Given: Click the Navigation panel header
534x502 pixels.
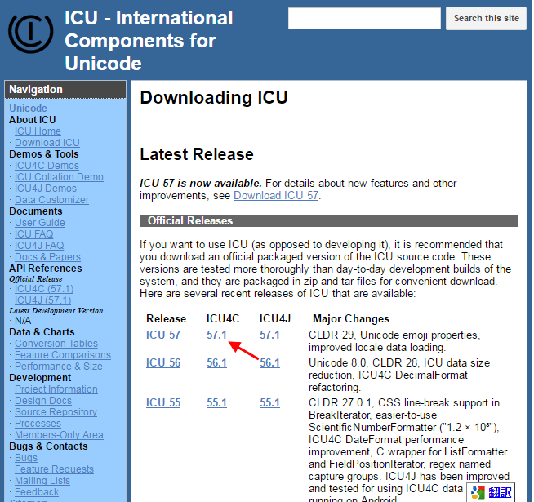Looking at the screenshot, I should point(65,90).
